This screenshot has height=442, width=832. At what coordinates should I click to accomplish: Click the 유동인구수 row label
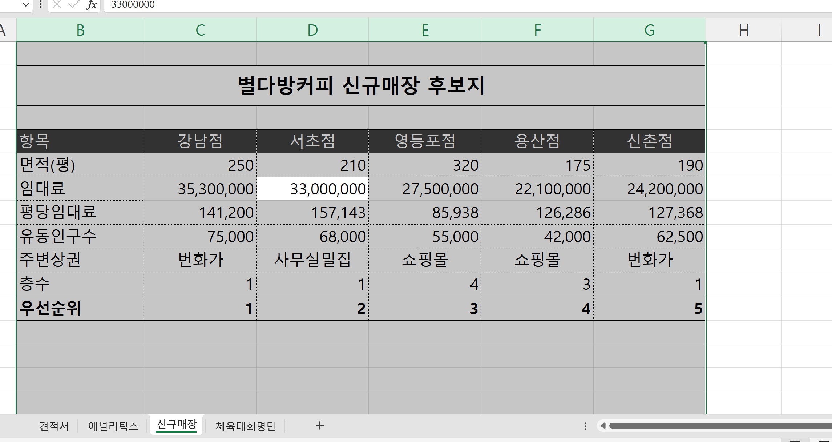pos(80,236)
